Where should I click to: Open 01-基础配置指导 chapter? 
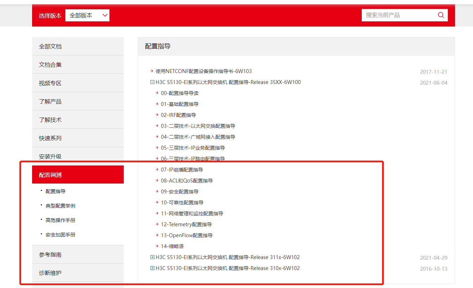click(180, 104)
